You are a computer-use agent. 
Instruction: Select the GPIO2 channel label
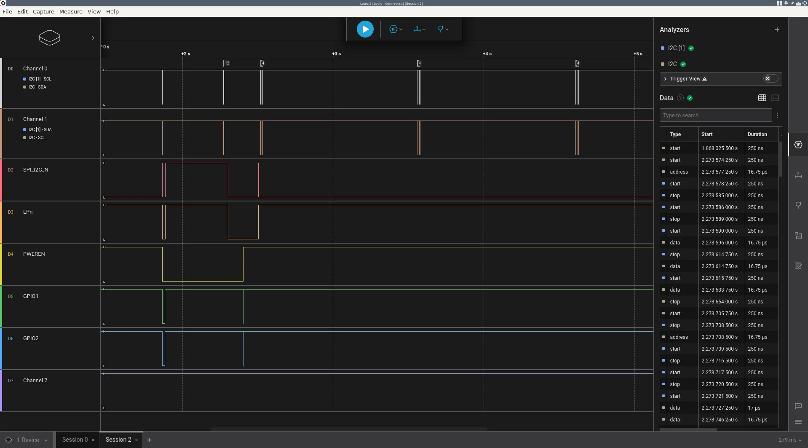tap(31, 338)
